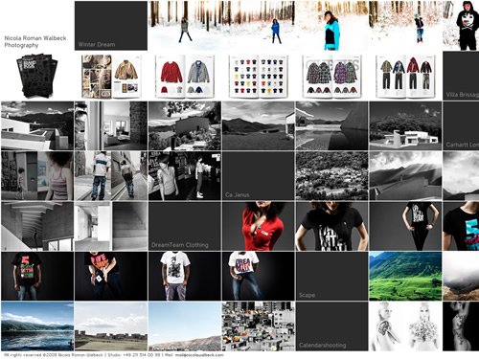View the green valley landscape photo
Viewport: 479px width, 359px height.
tap(405, 276)
